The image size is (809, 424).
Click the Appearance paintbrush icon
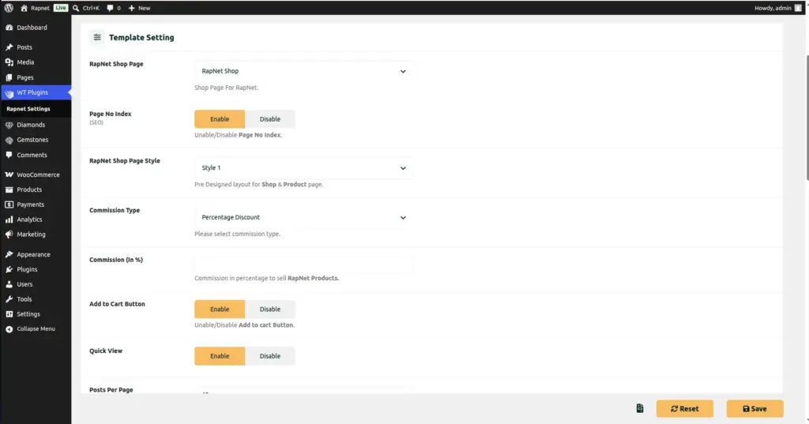9,254
